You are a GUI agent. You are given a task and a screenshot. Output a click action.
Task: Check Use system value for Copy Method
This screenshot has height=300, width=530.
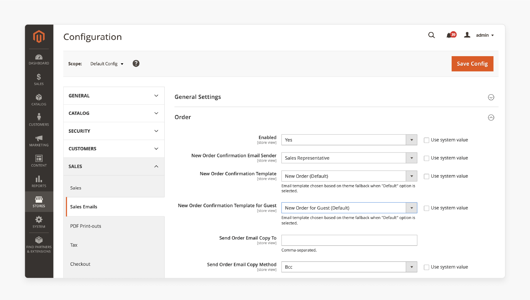point(426,267)
